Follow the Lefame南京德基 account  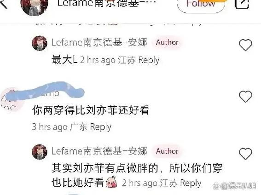point(201,4)
